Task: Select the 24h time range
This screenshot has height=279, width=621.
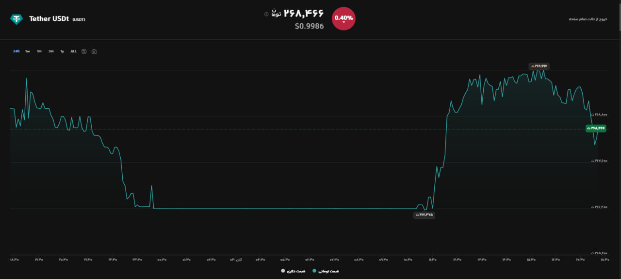Action: click(x=16, y=51)
